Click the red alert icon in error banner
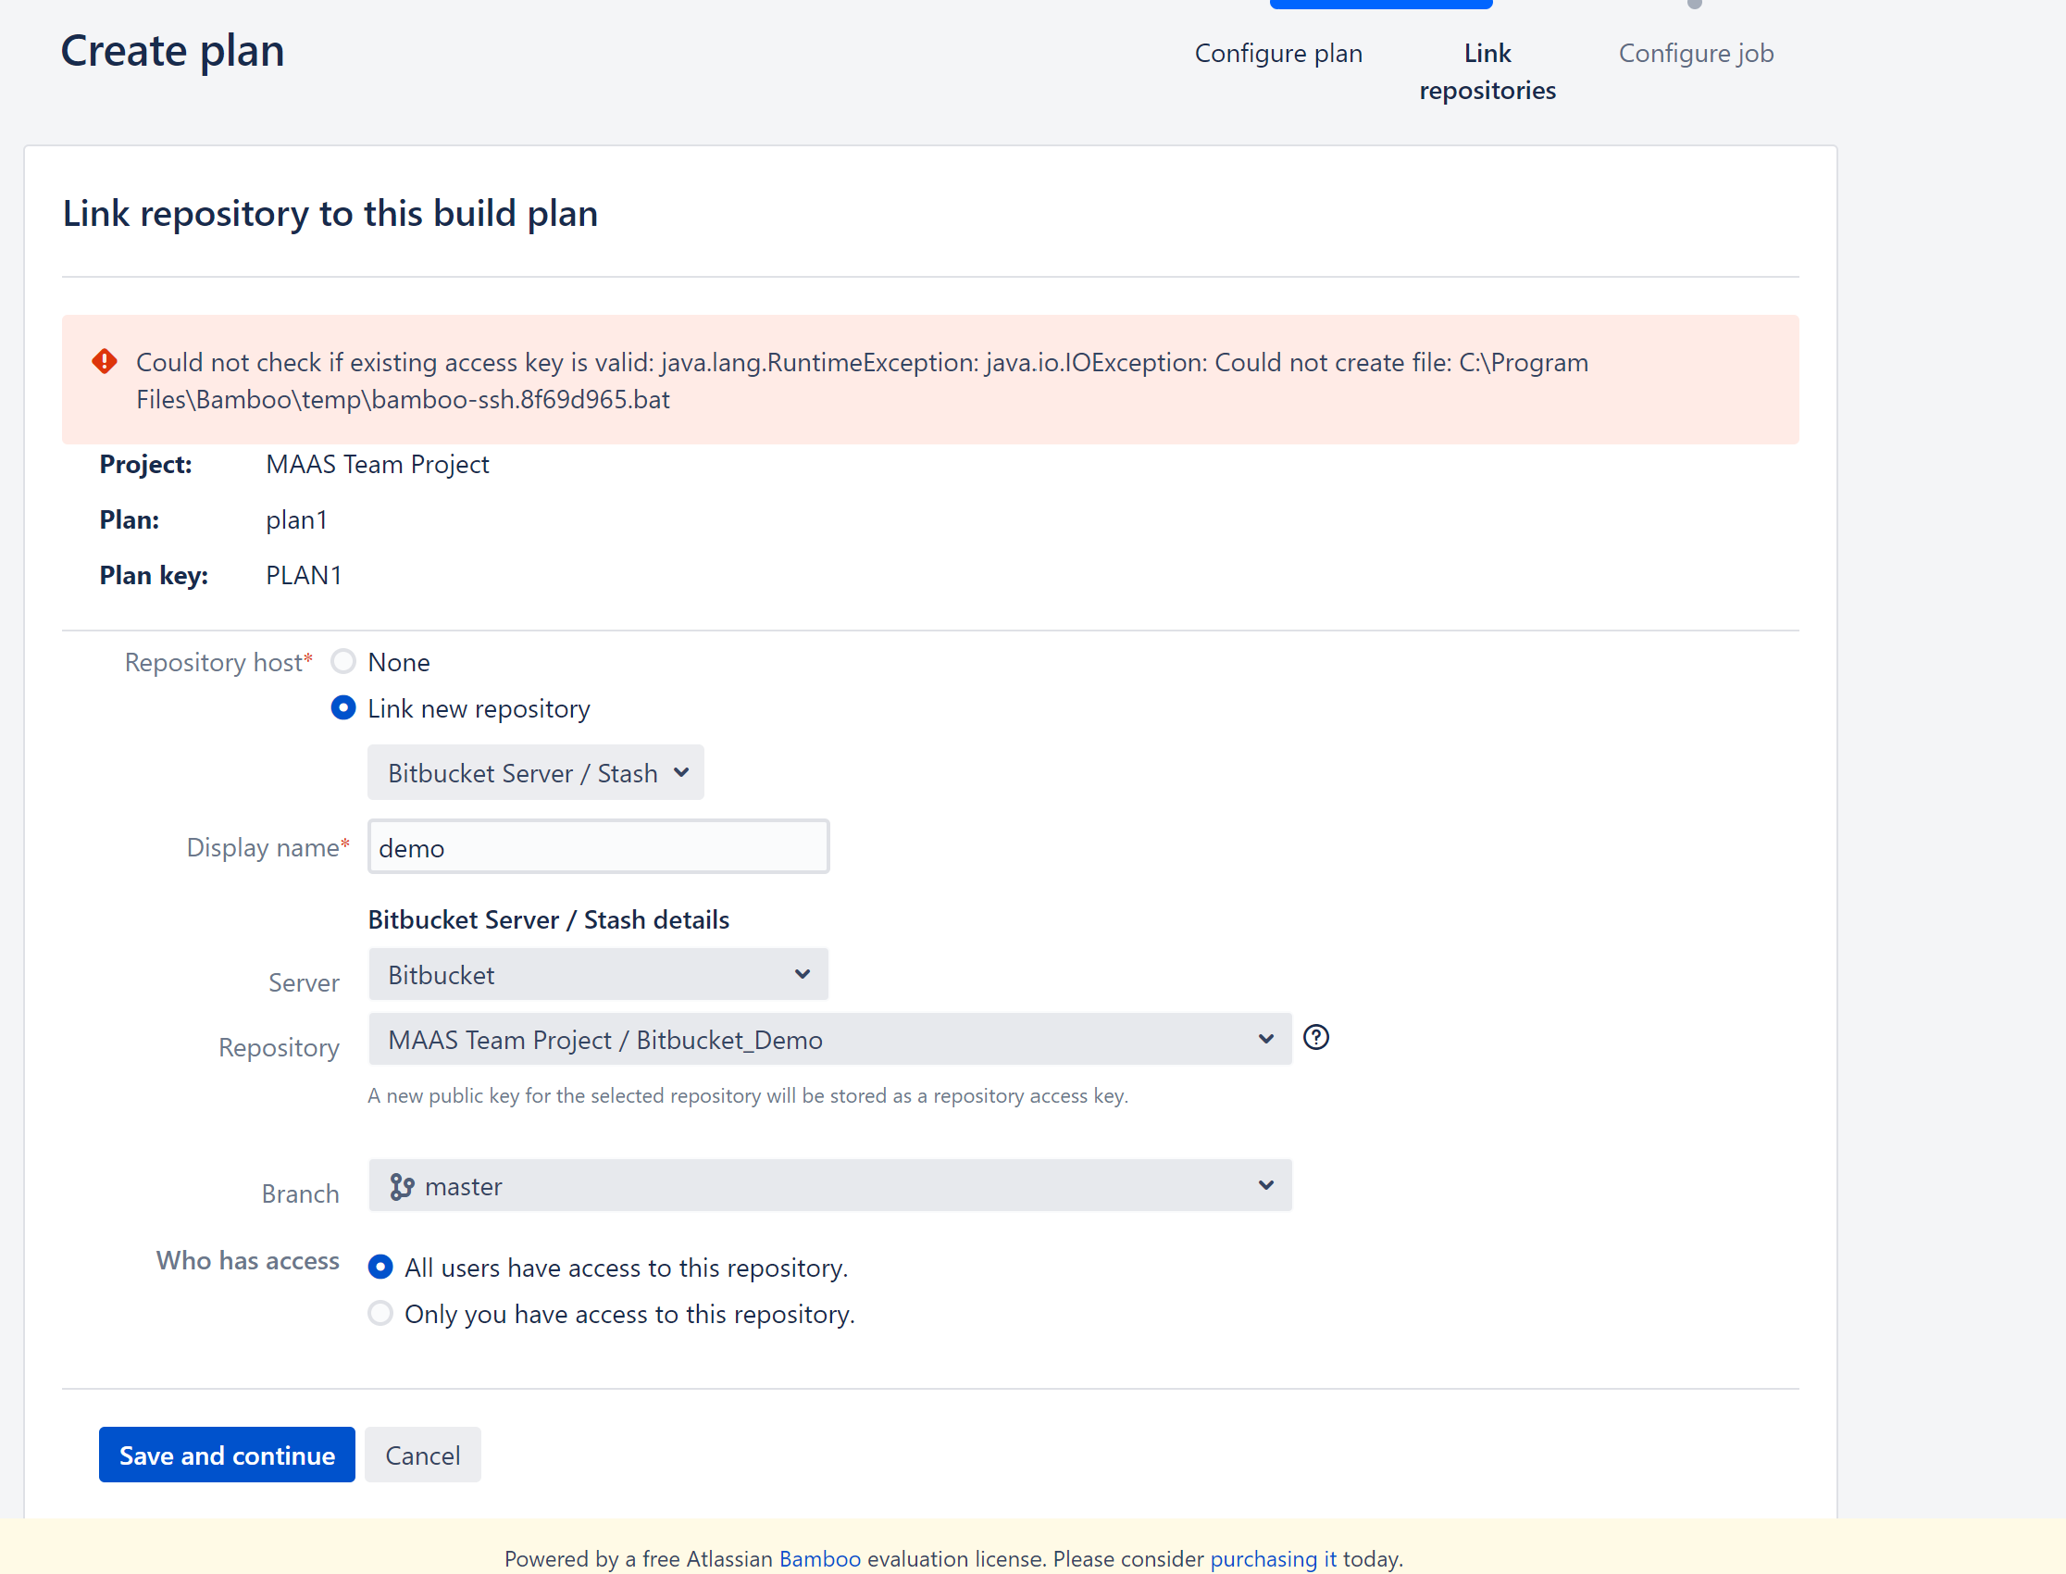Screen dimensions: 2066x1574 coord(104,361)
